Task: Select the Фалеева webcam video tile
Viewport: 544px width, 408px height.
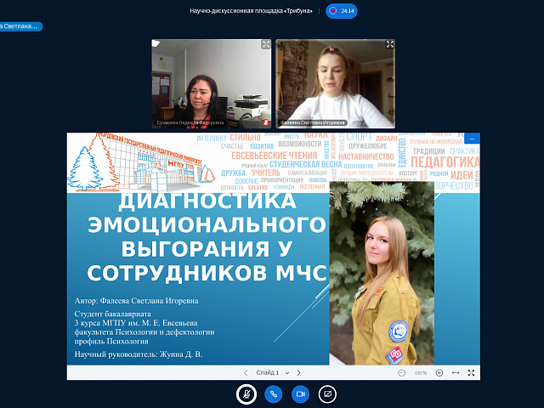Action: [x=336, y=83]
